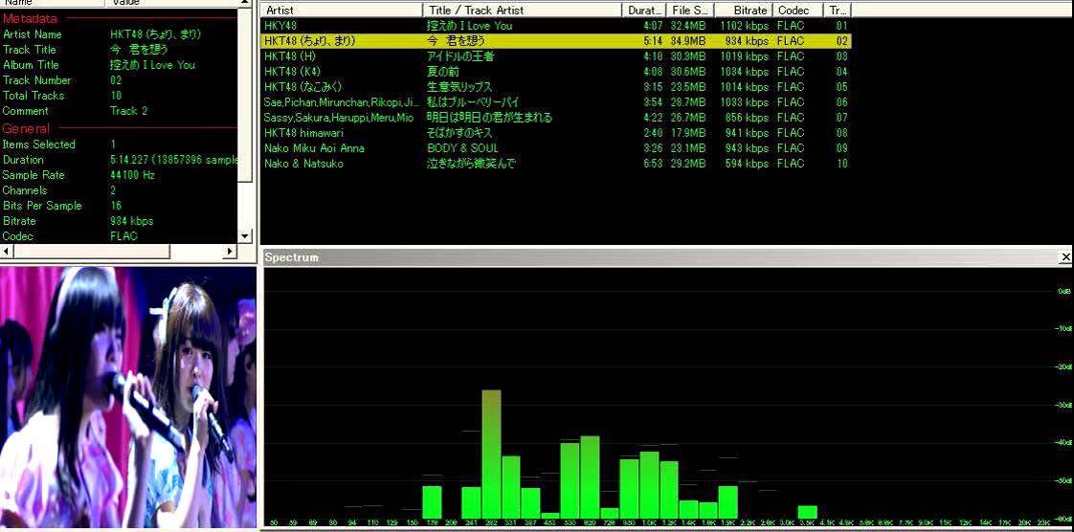Sort playlist by Codec column header
The image size is (1074, 532).
(798, 11)
